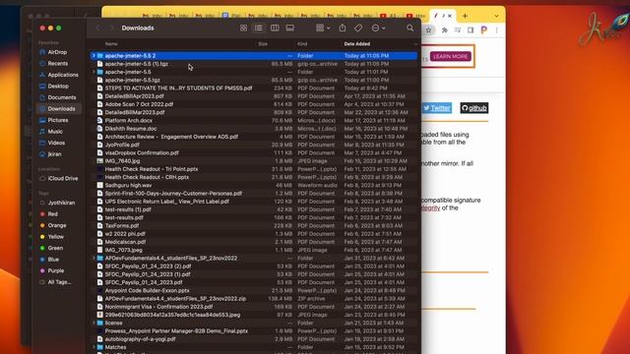The height and width of the screenshot is (354, 630).
Task: Expand the license folder
Action: 94,323
